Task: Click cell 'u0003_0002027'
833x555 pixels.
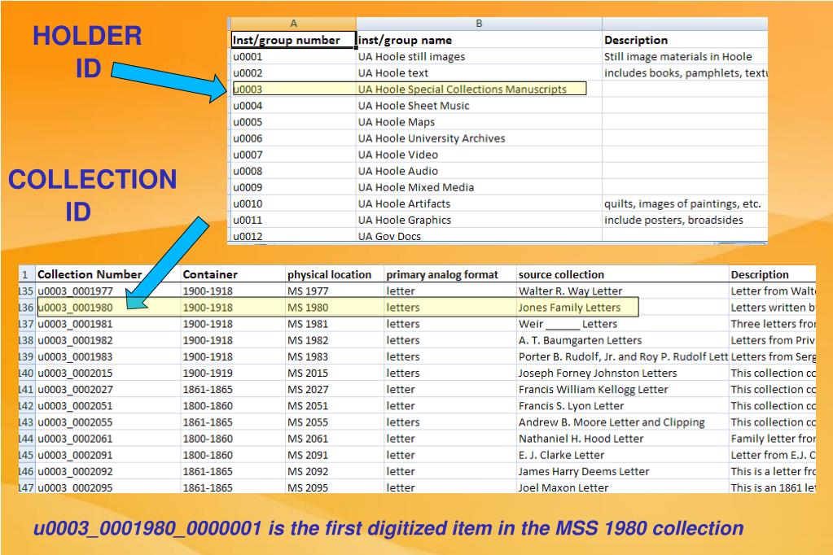Action: pyautogui.click(x=107, y=389)
